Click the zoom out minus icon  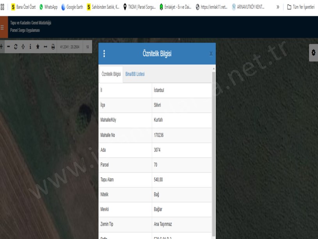click(8, 46)
